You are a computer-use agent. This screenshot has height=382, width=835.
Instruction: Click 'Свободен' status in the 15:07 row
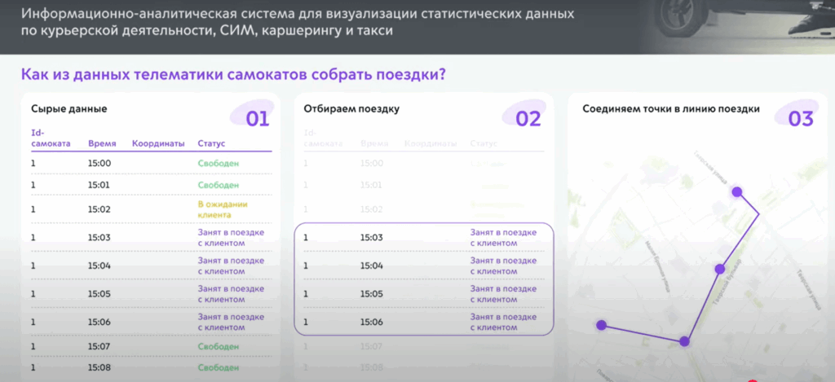coord(219,346)
